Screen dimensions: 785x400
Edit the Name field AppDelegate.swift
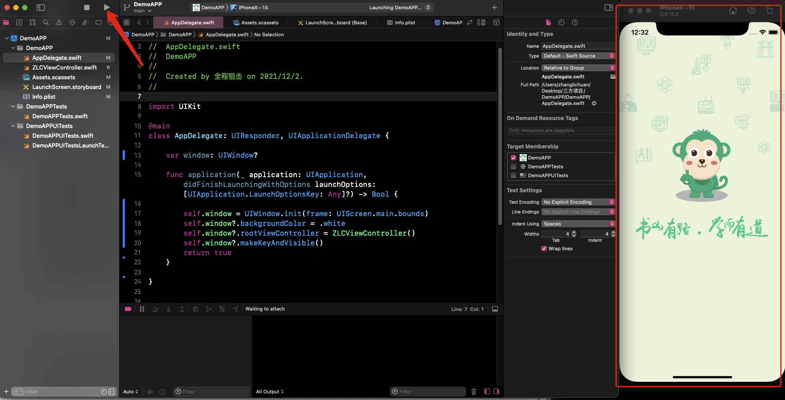[x=578, y=46]
